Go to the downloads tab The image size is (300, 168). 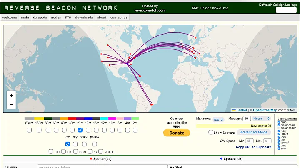pyautogui.click(x=84, y=17)
